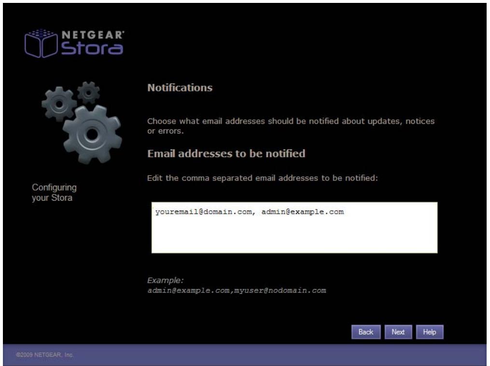Click 'Email addresses to be notified' heading

click(226, 153)
